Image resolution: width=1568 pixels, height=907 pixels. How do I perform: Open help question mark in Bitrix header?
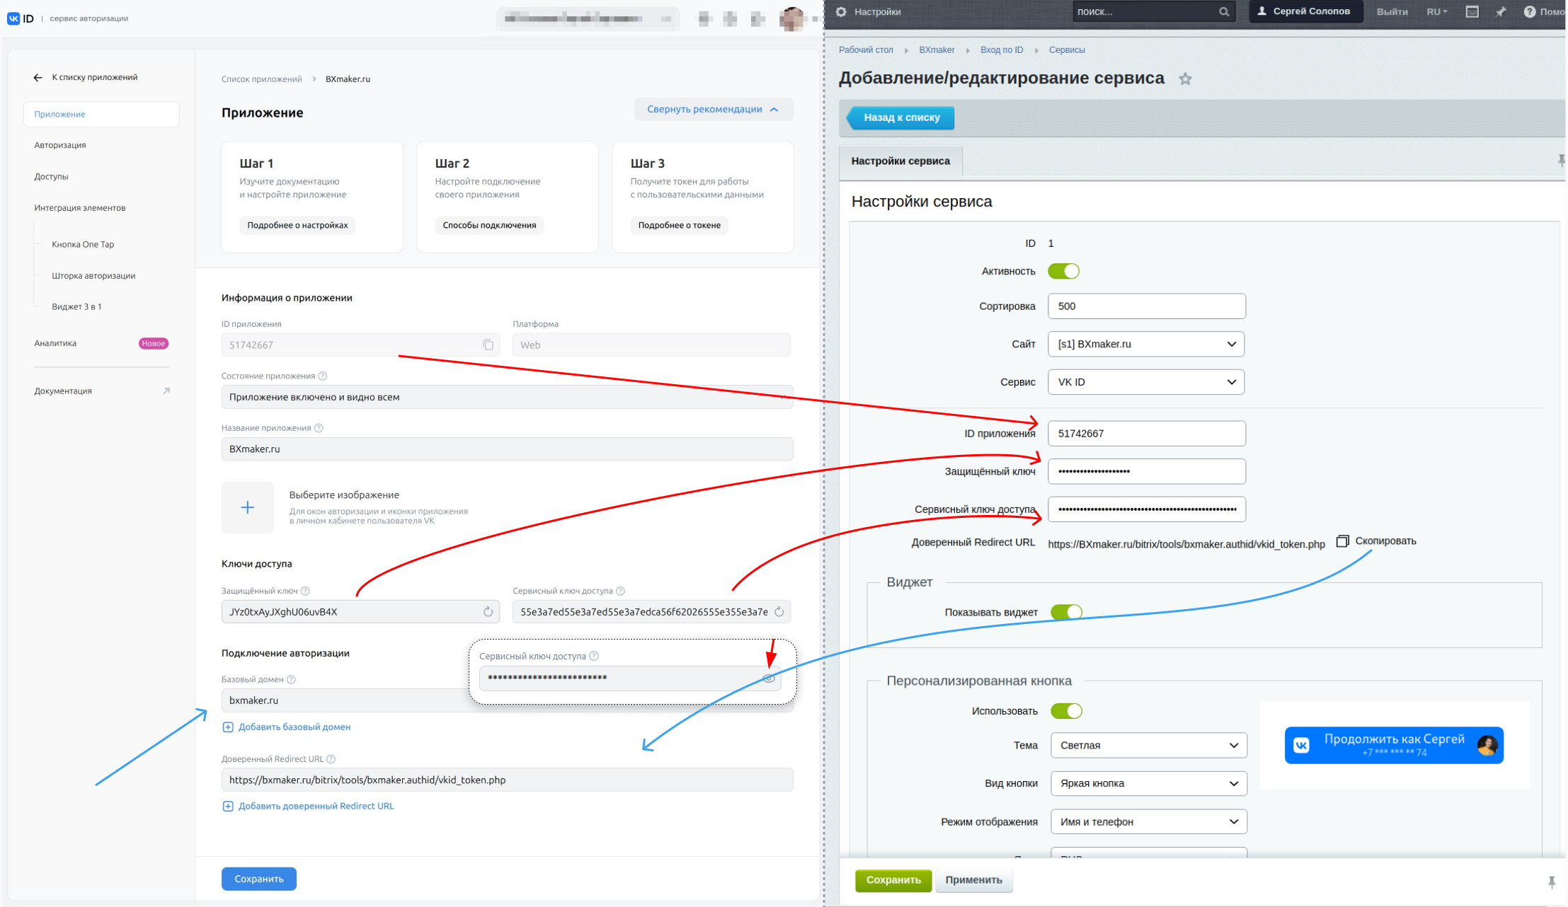click(1530, 11)
